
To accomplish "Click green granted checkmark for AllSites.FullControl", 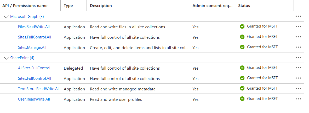I will pos(242,68).
